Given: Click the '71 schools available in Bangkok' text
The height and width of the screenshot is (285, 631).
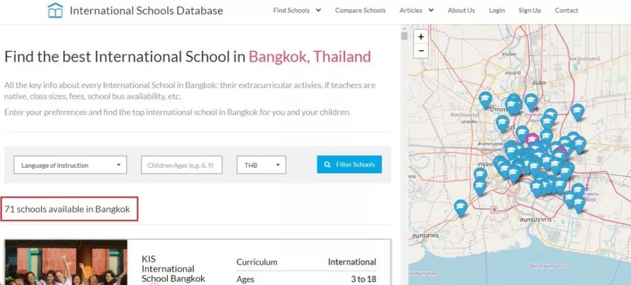Looking at the screenshot, I should point(67,209).
